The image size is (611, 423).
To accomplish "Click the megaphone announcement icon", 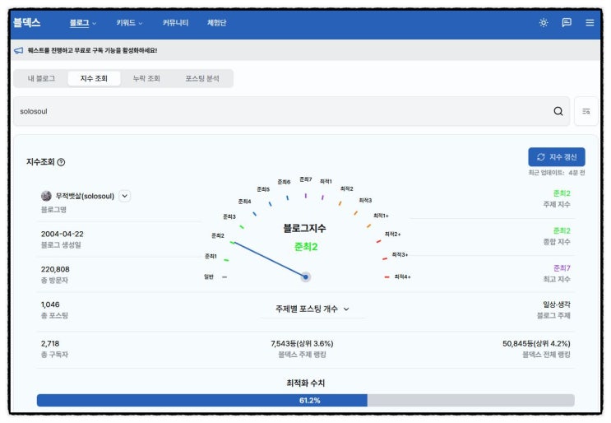I will point(19,50).
